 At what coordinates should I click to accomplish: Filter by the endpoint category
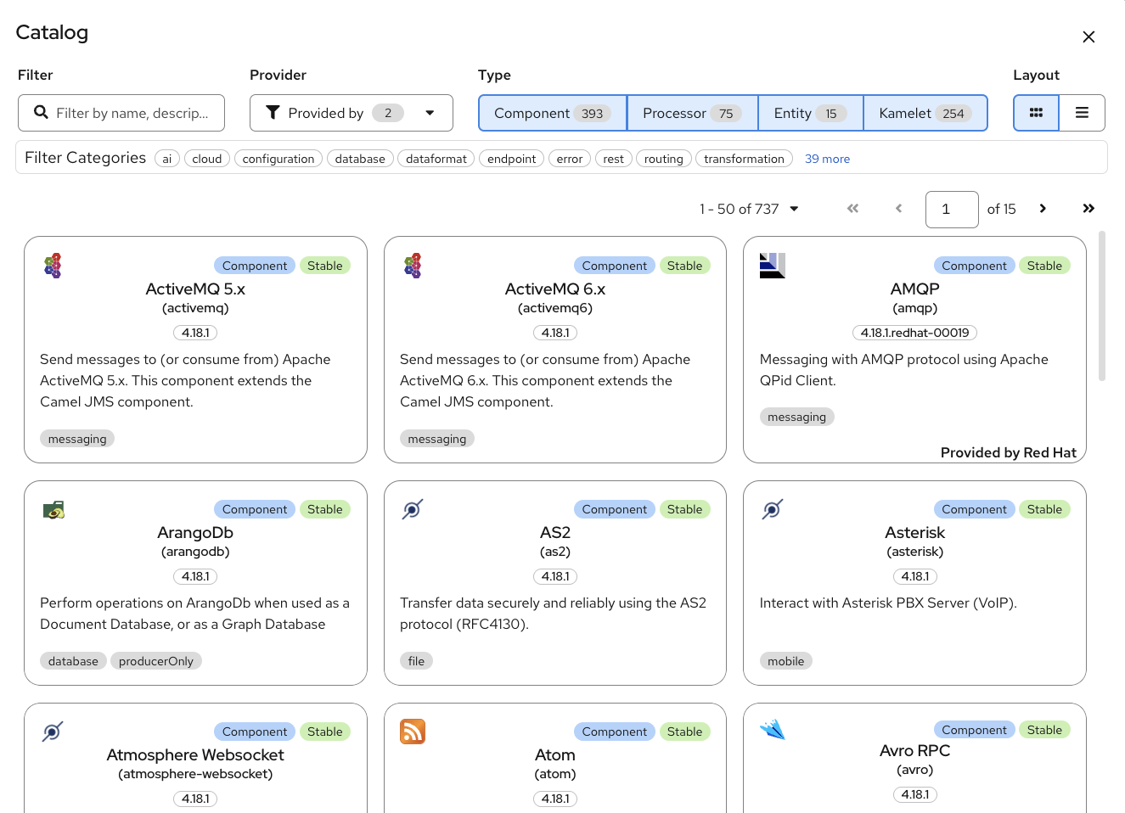(x=511, y=159)
